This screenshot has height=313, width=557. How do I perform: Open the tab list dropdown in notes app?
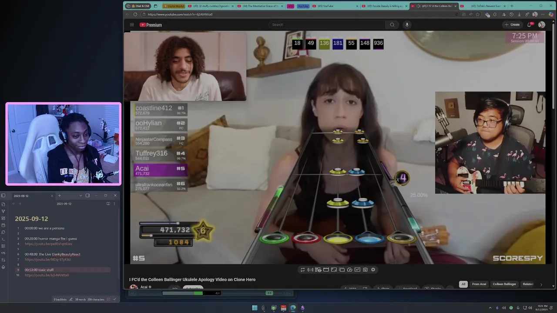tap(81, 196)
